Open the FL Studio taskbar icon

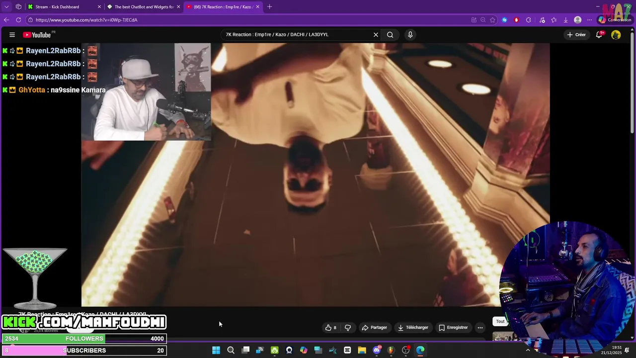coord(391,350)
